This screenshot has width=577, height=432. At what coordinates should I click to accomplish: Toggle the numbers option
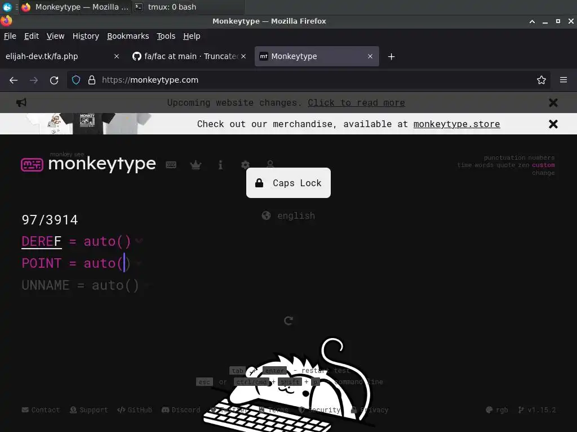[542, 157]
